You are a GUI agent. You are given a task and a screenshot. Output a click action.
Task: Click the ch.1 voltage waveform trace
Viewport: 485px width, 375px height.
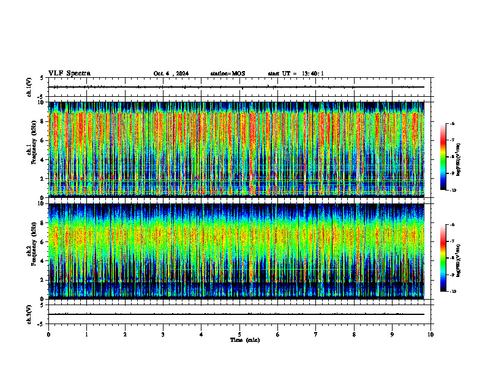pos(236,87)
